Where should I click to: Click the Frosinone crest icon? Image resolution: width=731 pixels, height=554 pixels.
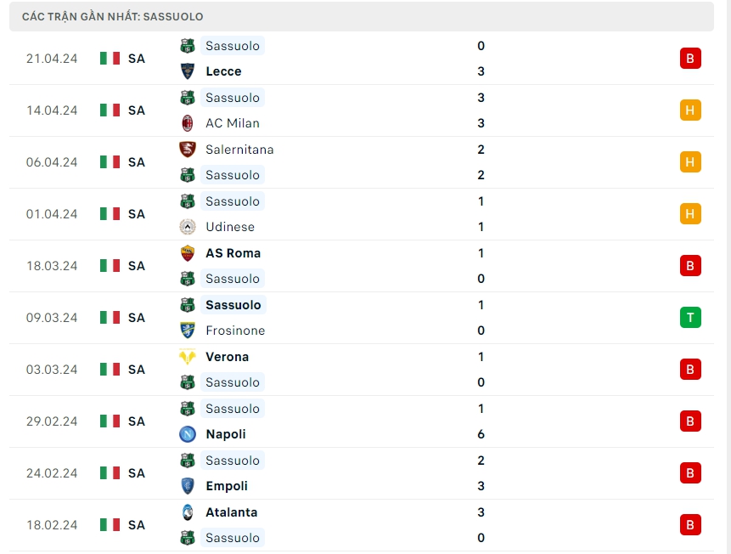188,331
